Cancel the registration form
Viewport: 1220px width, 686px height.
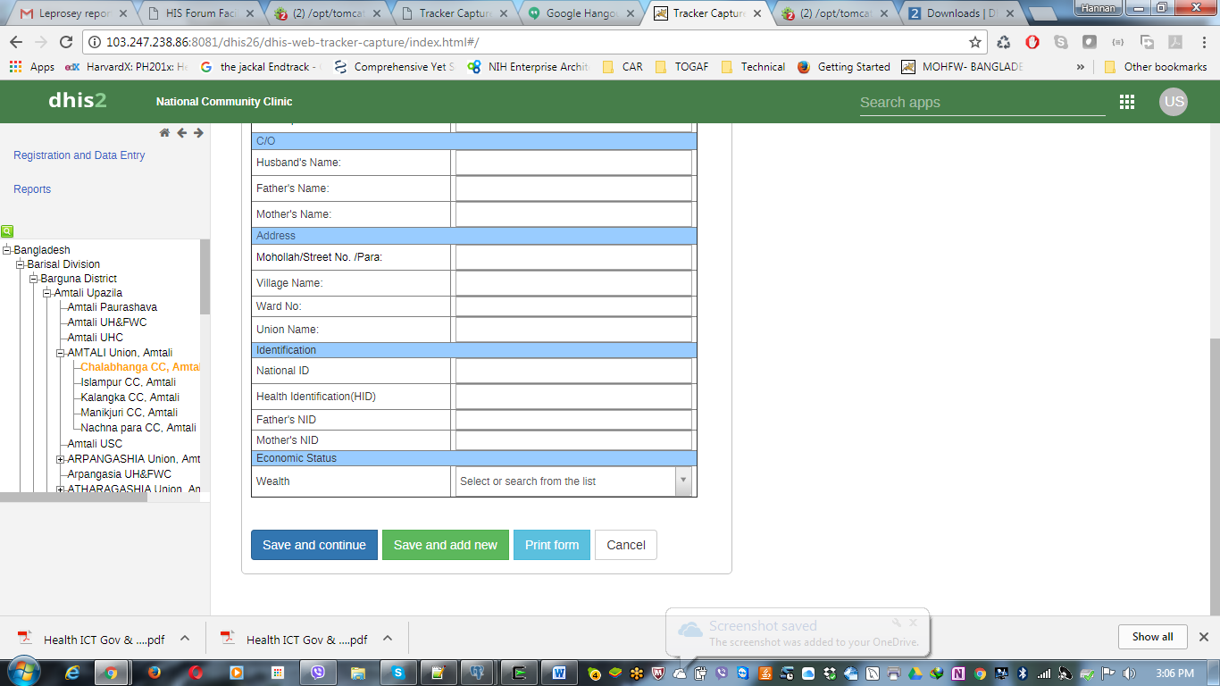626,545
